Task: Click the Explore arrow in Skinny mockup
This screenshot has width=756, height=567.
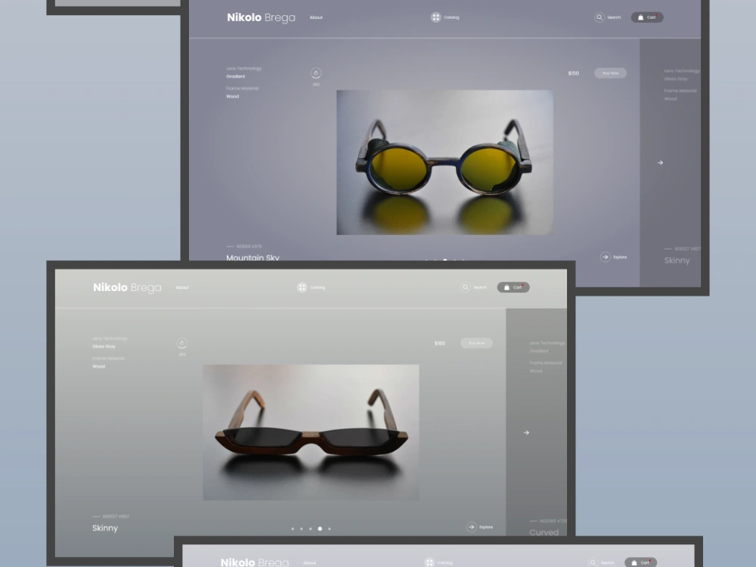Action: coord(472,527)
